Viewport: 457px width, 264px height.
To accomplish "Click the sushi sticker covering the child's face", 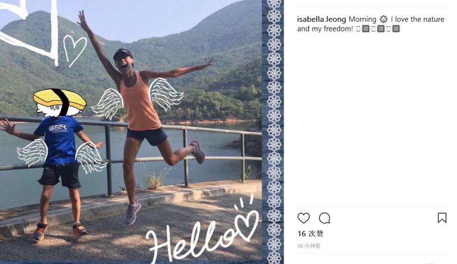I will click(x=60, y=103).
